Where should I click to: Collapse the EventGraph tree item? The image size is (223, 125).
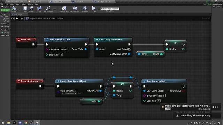(x=1, y=16)
